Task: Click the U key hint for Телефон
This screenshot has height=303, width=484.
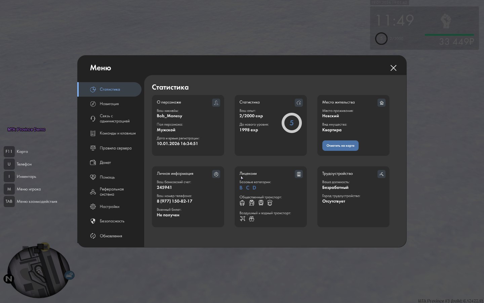Action: (x=9, y=164)
